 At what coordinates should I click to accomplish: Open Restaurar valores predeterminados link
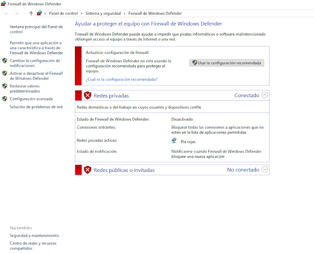click(x=25, y=89)
